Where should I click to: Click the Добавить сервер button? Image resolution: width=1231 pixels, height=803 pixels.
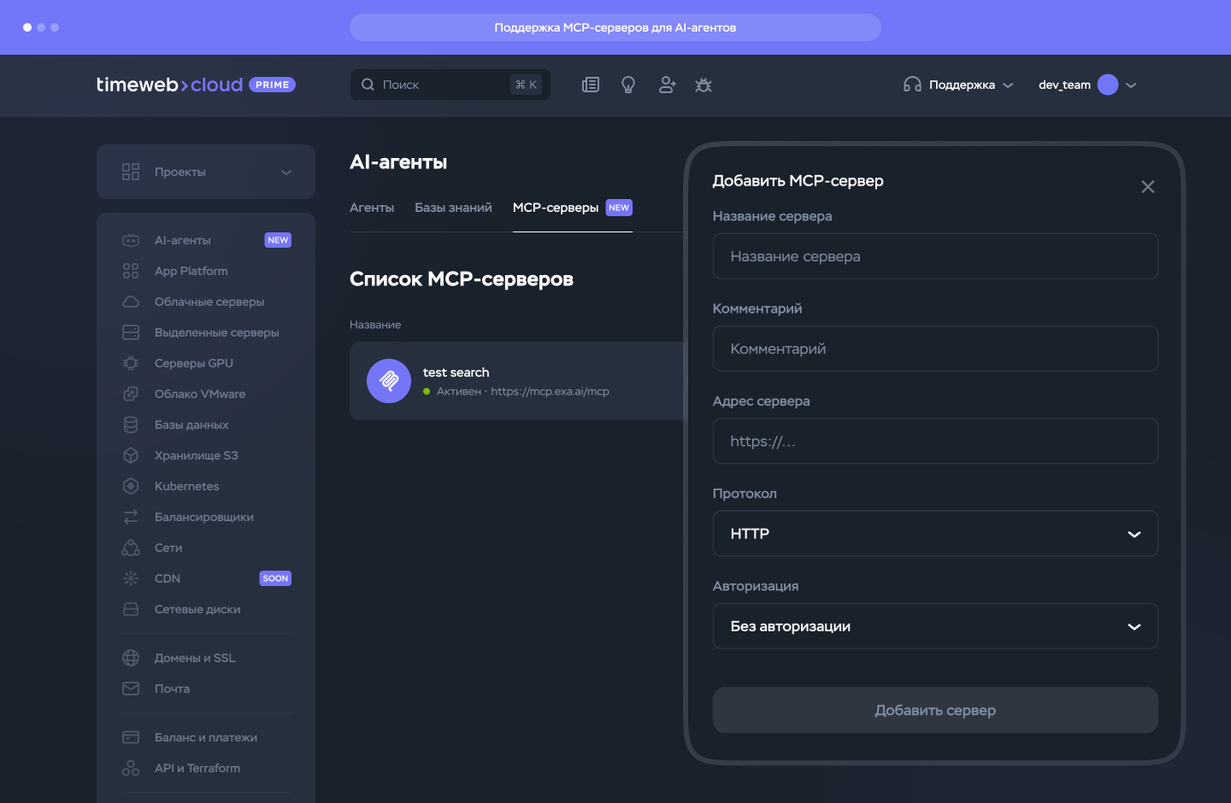pos(935,710)
